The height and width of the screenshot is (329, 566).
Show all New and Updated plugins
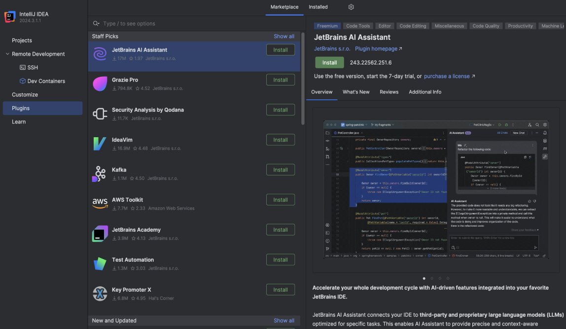(x=283, y=321)
